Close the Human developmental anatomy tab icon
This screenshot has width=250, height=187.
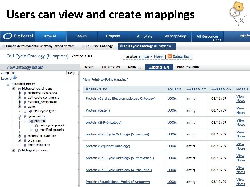coord(3,46)
